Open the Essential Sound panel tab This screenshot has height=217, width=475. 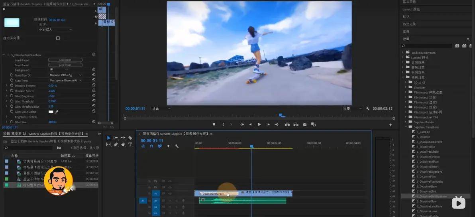click(409, 2)
